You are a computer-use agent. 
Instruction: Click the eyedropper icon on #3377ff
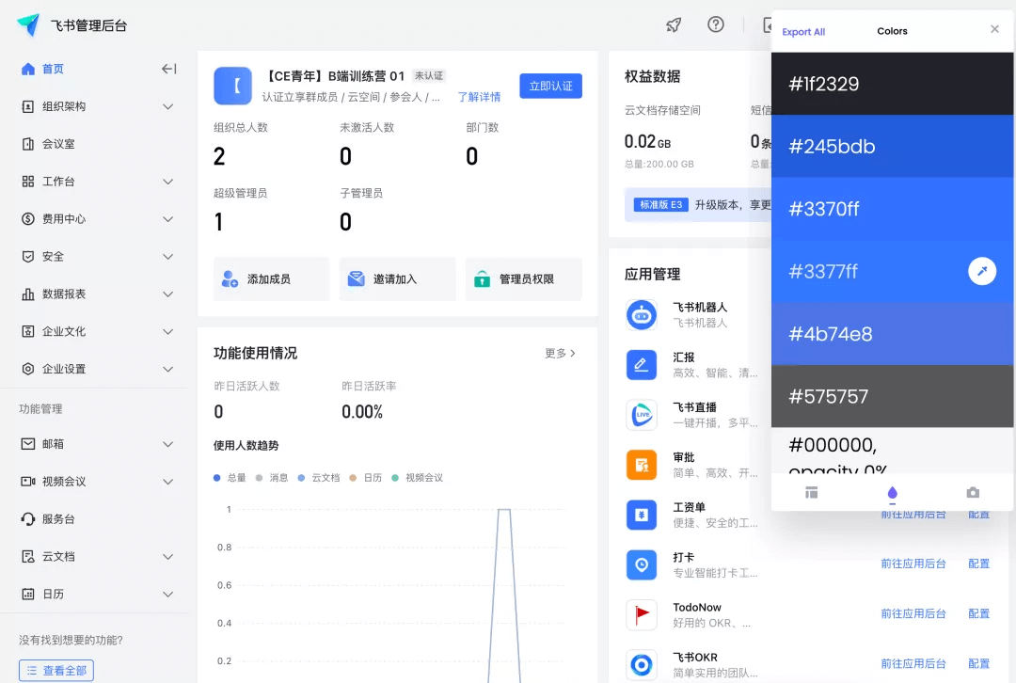tap(981, 271)
